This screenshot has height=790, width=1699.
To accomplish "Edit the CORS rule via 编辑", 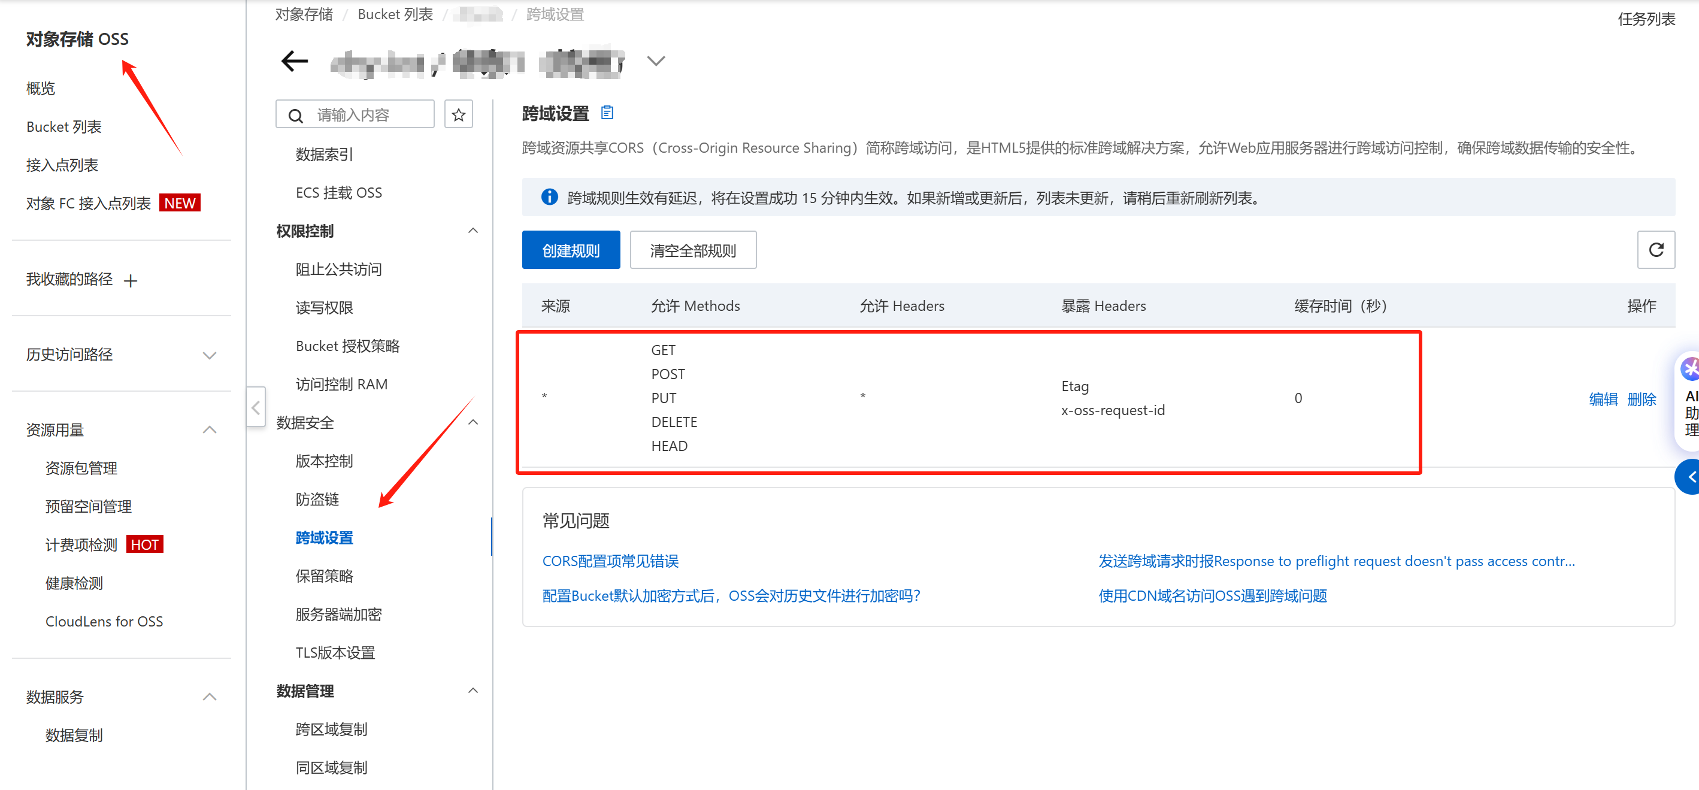I will pyautogui.click(x=1603, y=399).
